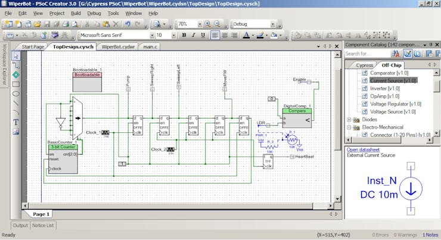The height and width of the screenshot is (240, 441).
Task: Select the straight line tool
Action: [16, 103]
